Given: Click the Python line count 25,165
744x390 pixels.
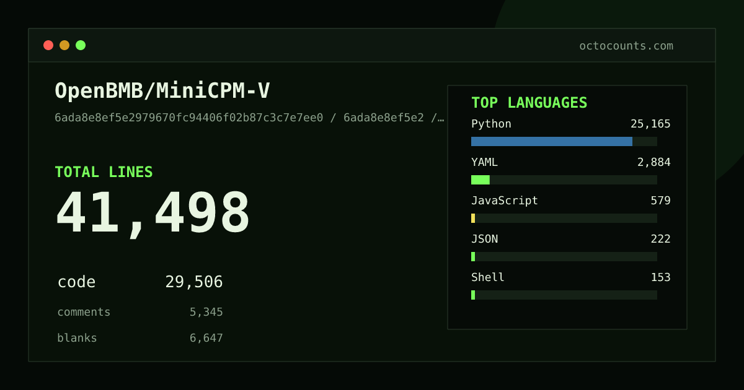Looking at the screenshot, I should [x=650, y=124].
